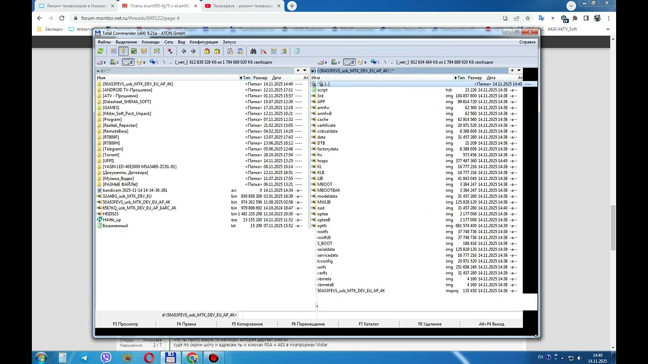
Task: Open file search with the binoculars icon
Action: (x=253, y=51)
